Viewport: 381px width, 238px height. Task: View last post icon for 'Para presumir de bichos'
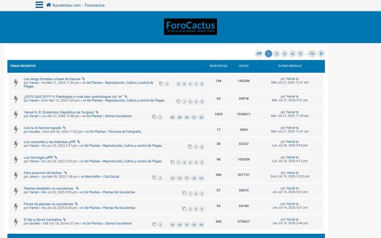coord(297,172)
